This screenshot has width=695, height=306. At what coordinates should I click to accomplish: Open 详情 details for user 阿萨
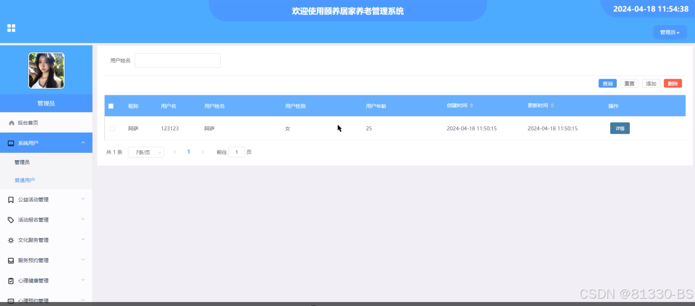pyautogui.click(x=620, y=128)
